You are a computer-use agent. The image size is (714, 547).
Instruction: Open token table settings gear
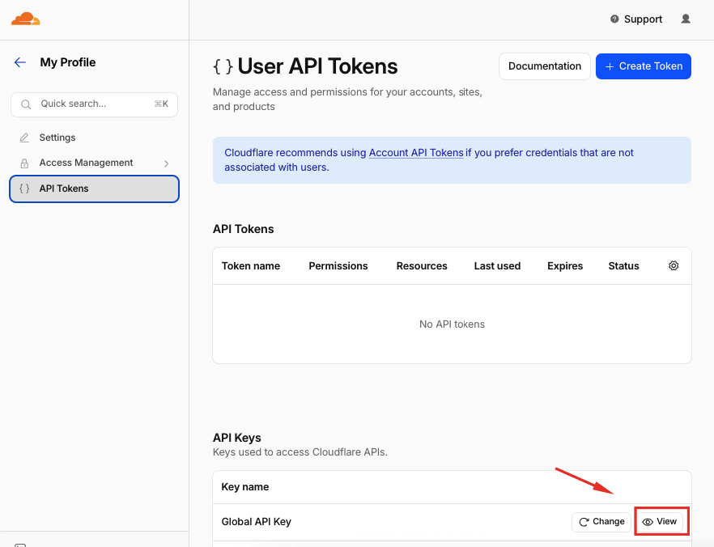(x=674, y=265)
